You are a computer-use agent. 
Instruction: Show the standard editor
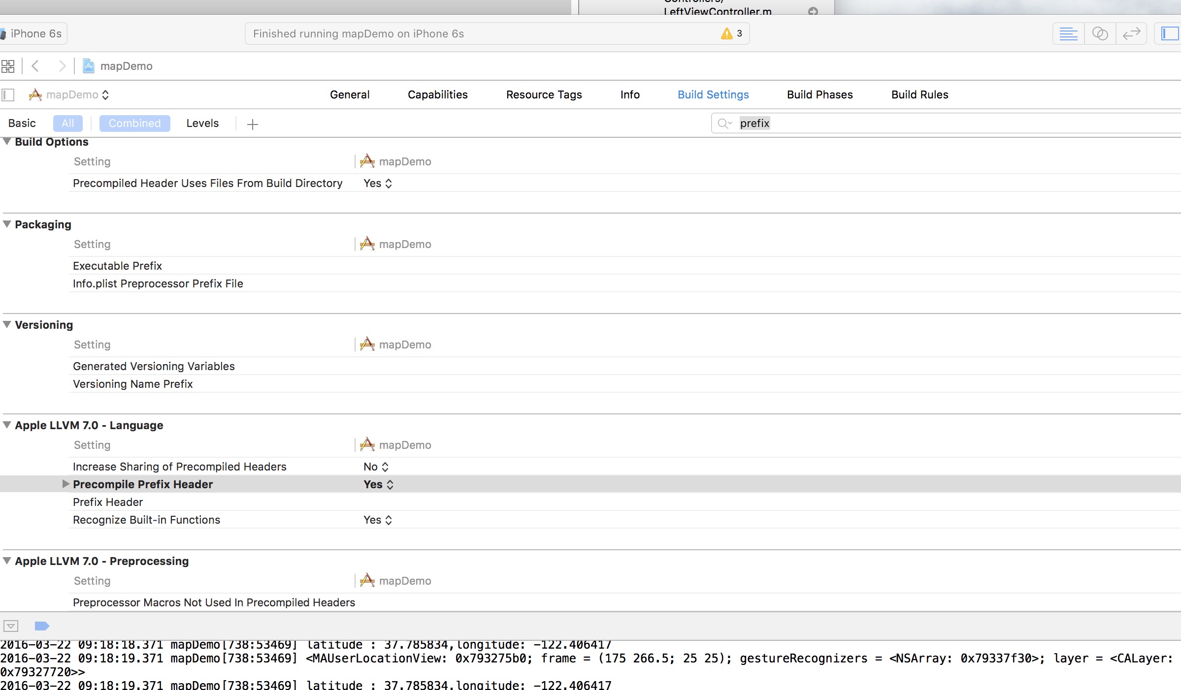point(1068,33)
